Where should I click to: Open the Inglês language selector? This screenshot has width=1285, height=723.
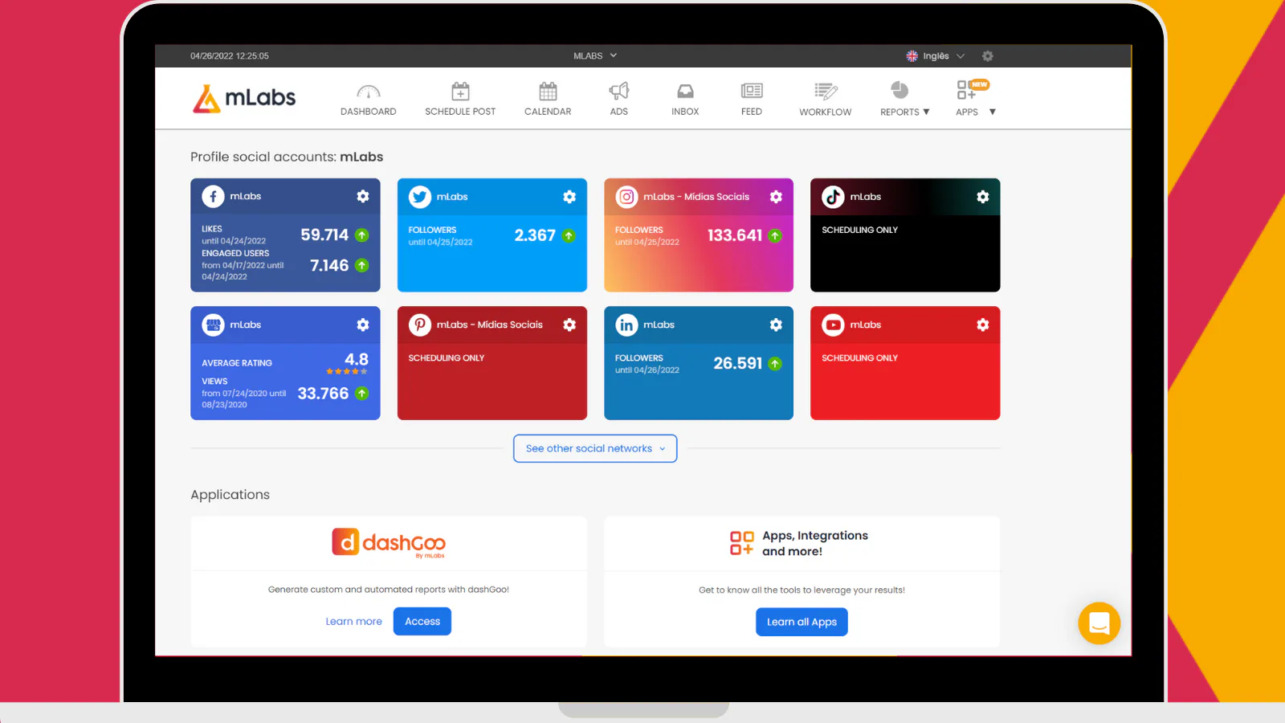(x=935, y=55)
